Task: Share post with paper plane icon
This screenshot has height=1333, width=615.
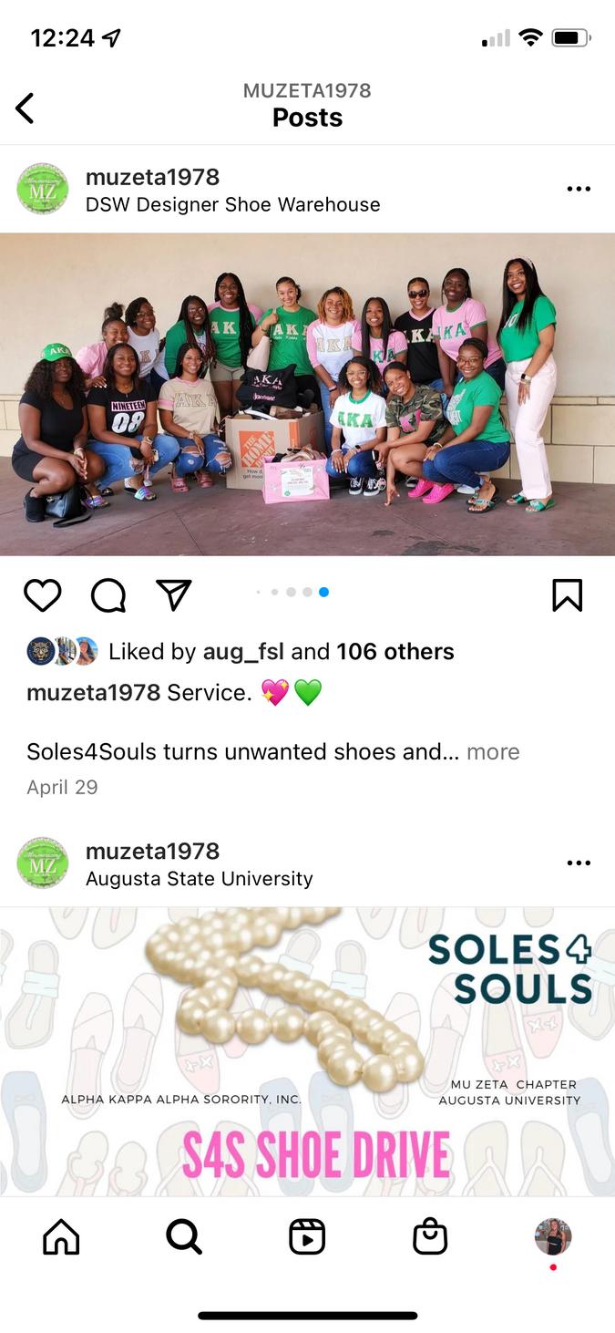Action: pyautogui.click(x=173, y=595)
